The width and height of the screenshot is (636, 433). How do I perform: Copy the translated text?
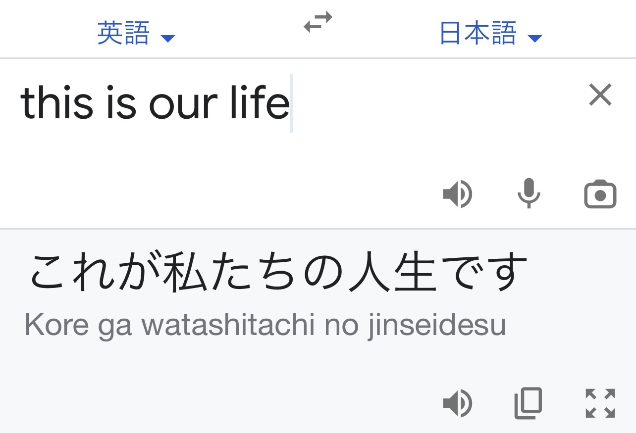click(x=529, y=403)
